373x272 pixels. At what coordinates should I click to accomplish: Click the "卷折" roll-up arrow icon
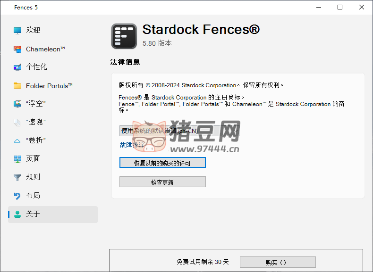[17, 140]
